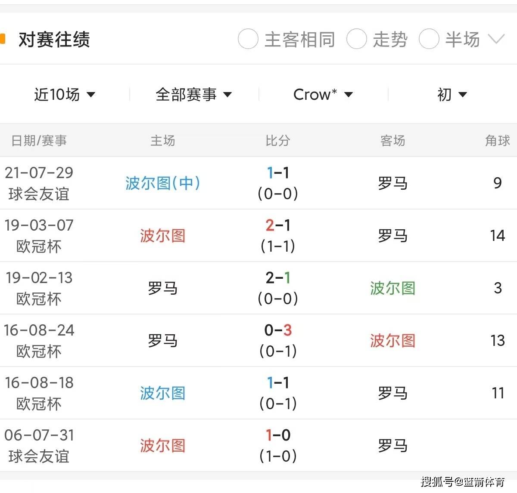Open the 全部赛事 competition filter dropdown

tap(193, 94)
